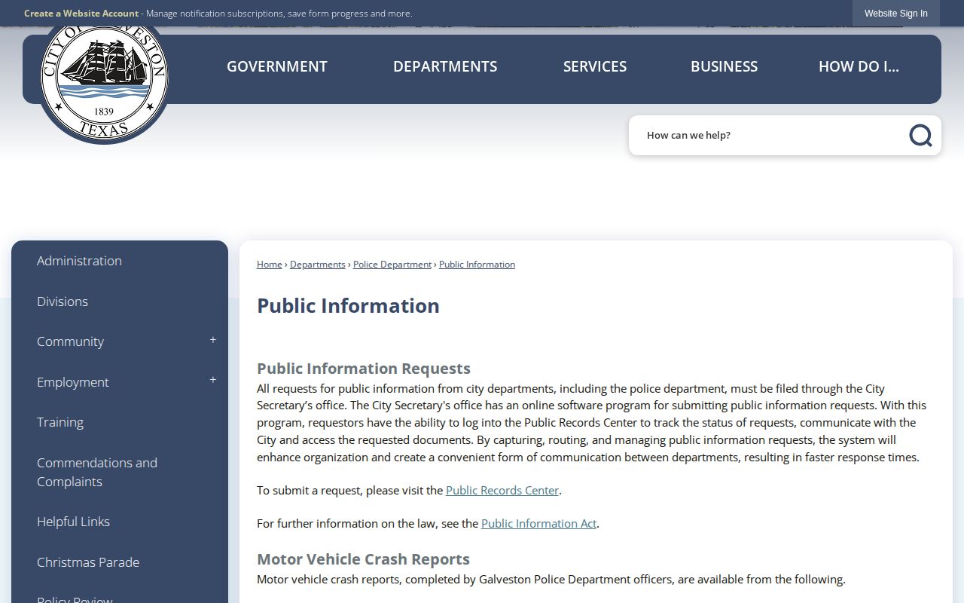Screen dimensions: 964x603
Task: Click the Public Information Requests heading
Action: (364, 369)
